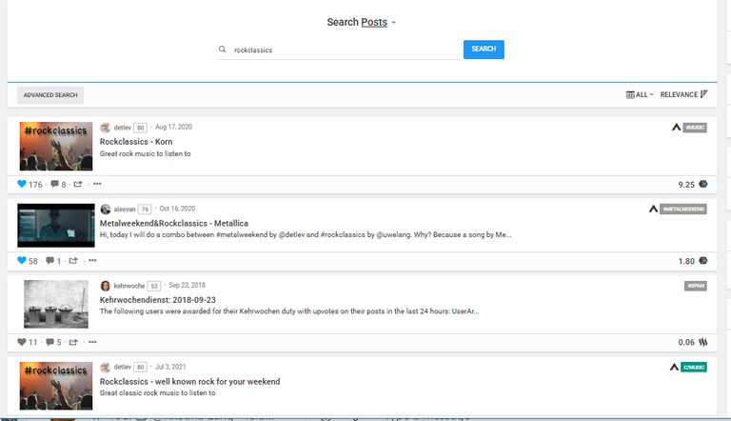Click the 1.80 payout value
Viewport: 731px width, 421px height.
[x=686, y=261]
